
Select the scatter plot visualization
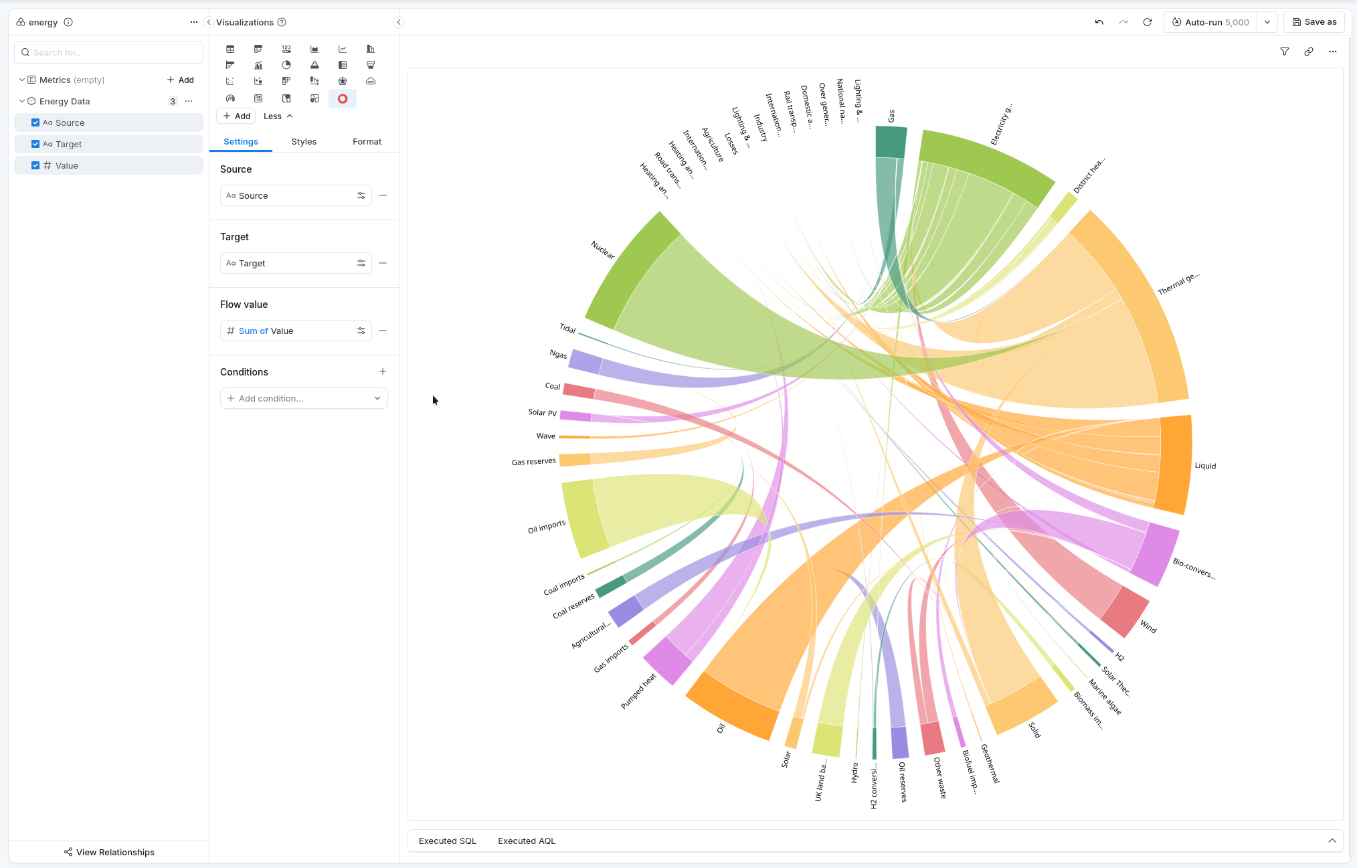(x=230, y=80)
